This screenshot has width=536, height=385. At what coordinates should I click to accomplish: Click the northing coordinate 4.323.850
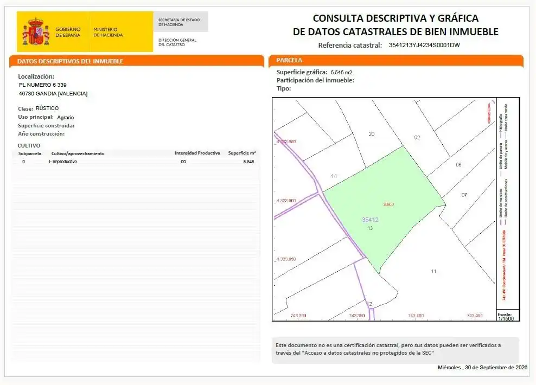click(x=286, y=259)
